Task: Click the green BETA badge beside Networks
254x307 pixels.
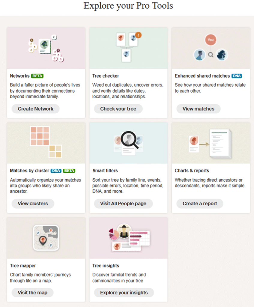Action: click(x=38, y=76)
